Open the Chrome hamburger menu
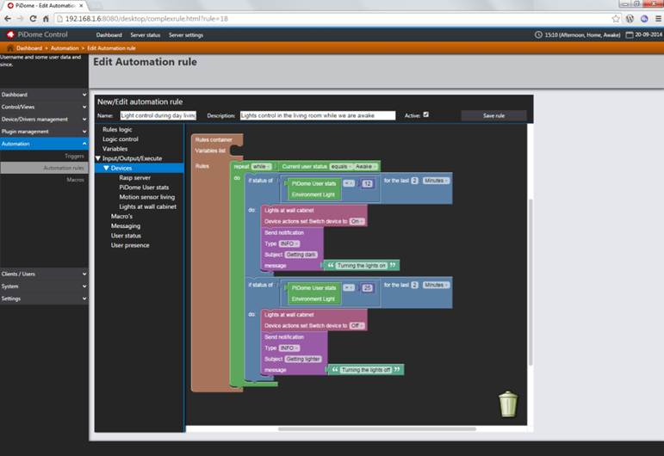The image size is (664, 456). click(656, 18)
